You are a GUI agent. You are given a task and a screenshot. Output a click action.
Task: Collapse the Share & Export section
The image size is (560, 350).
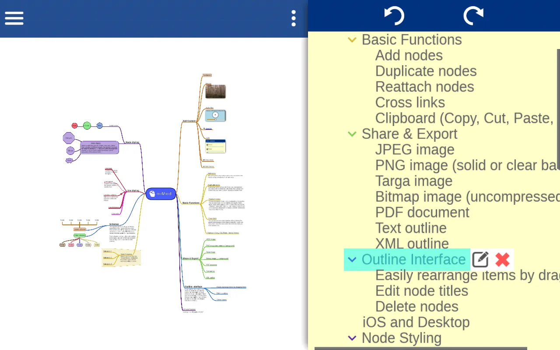tap(352, 134)
